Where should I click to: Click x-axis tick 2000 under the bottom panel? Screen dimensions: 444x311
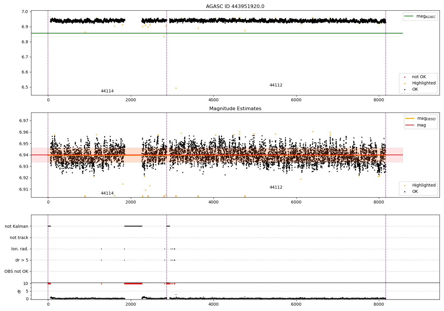click(131, 304)
